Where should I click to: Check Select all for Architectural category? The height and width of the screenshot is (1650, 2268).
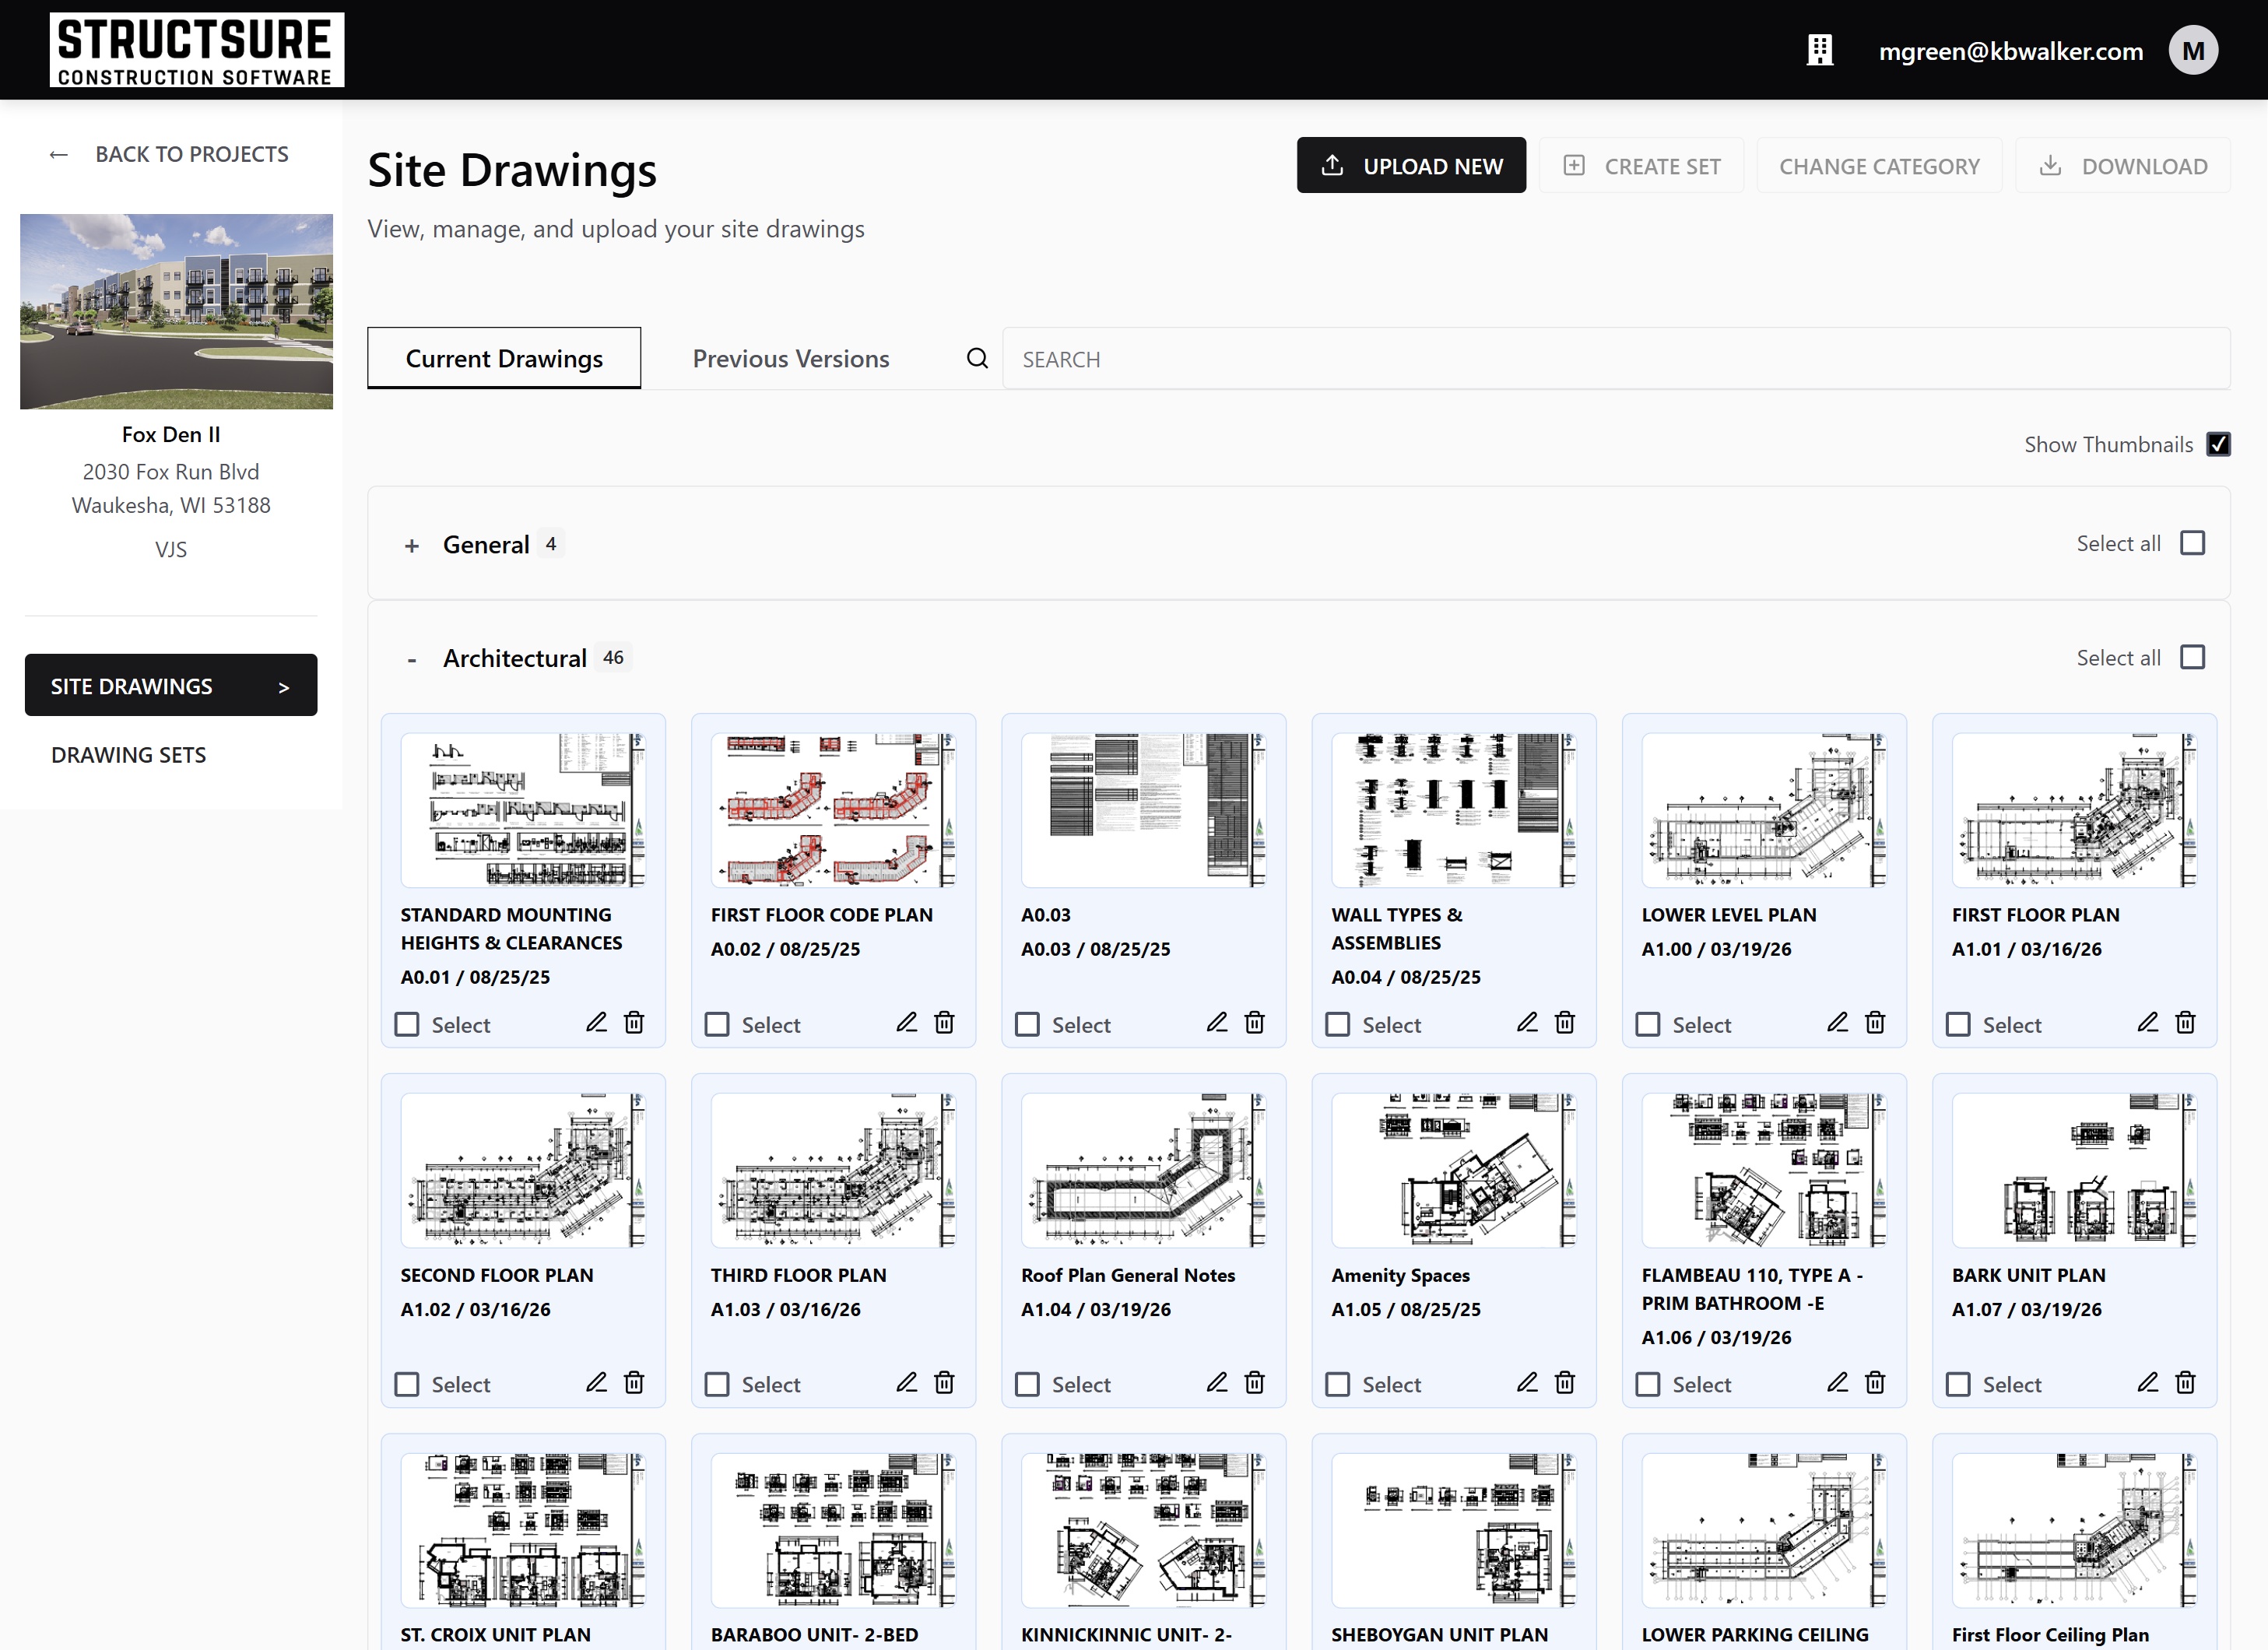[2192, 657]
